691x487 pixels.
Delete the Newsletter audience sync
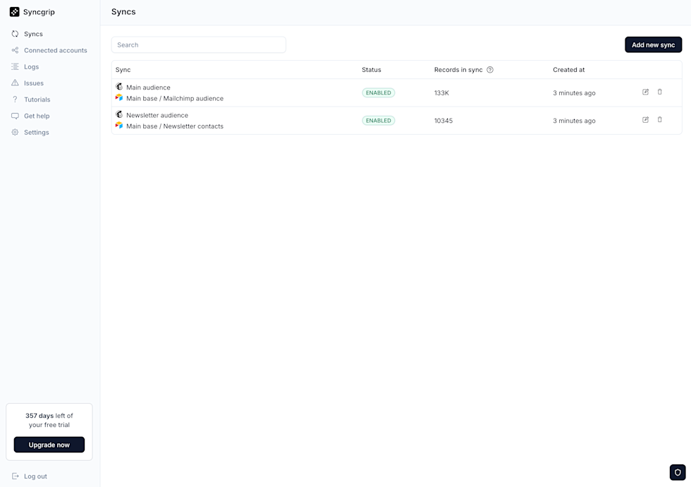660,120
